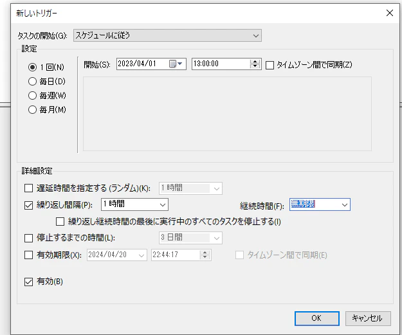Viewport: 402px width, 335px height.
Task: Open the disabled 遅延時間 1 時間 dropdown
Action: click(190, 188)
